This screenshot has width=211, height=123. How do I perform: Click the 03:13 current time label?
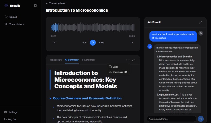click(54, 36)
